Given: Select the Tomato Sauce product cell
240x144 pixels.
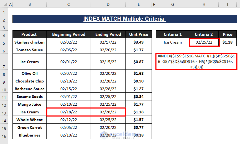Looking at the screenshot, I should 29,50.
